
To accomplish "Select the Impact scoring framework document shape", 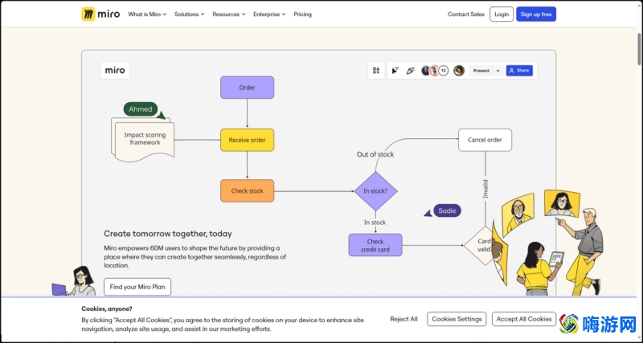I will pos(143,139).
